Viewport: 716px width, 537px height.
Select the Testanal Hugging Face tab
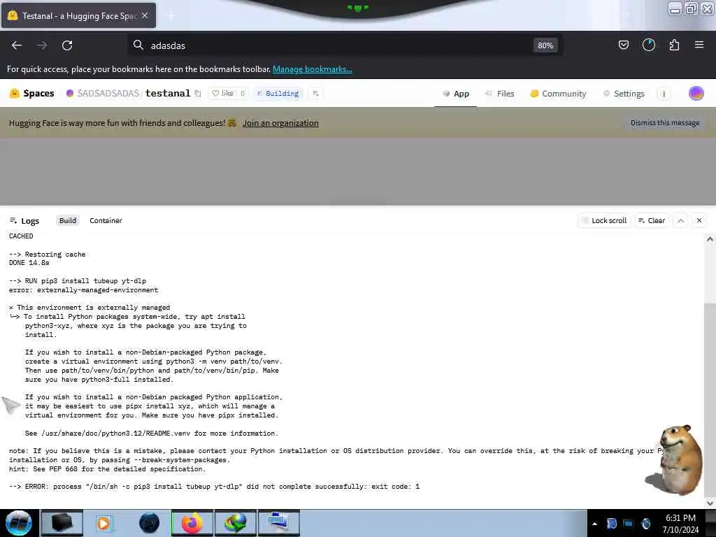point(78,15)
